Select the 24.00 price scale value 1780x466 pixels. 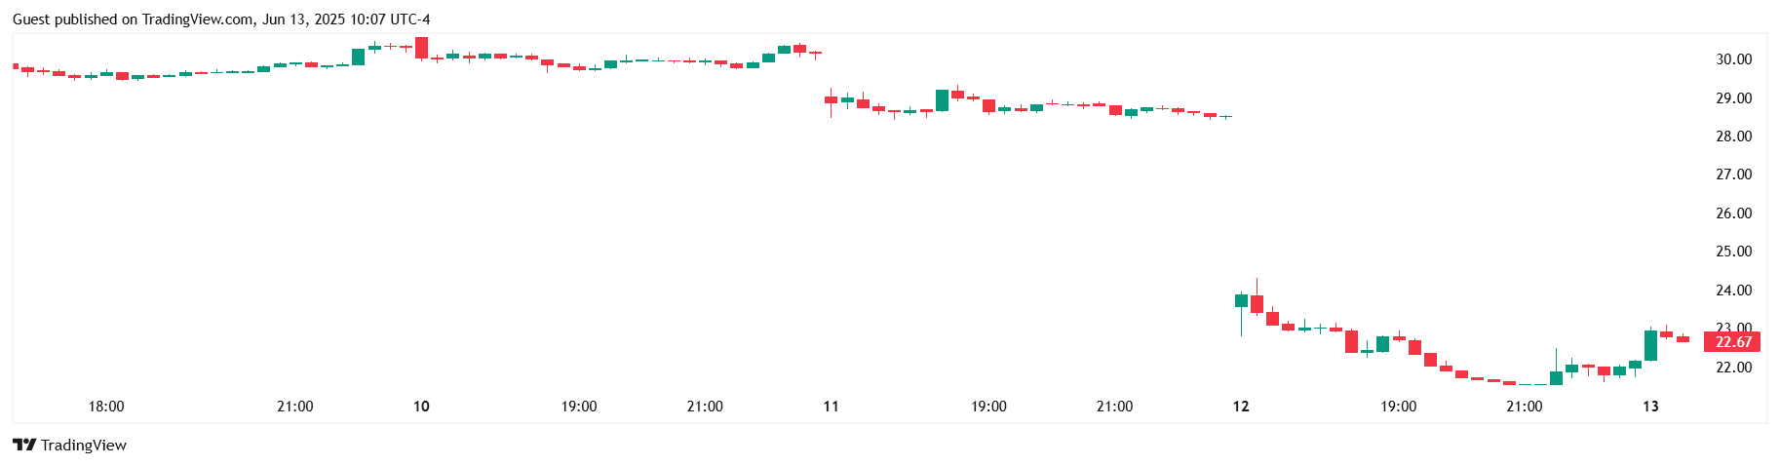pos(1733,291)
